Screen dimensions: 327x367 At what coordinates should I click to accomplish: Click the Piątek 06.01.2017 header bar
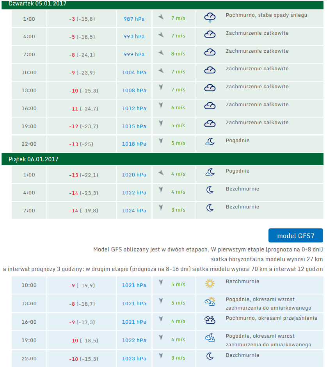point(163,159)
